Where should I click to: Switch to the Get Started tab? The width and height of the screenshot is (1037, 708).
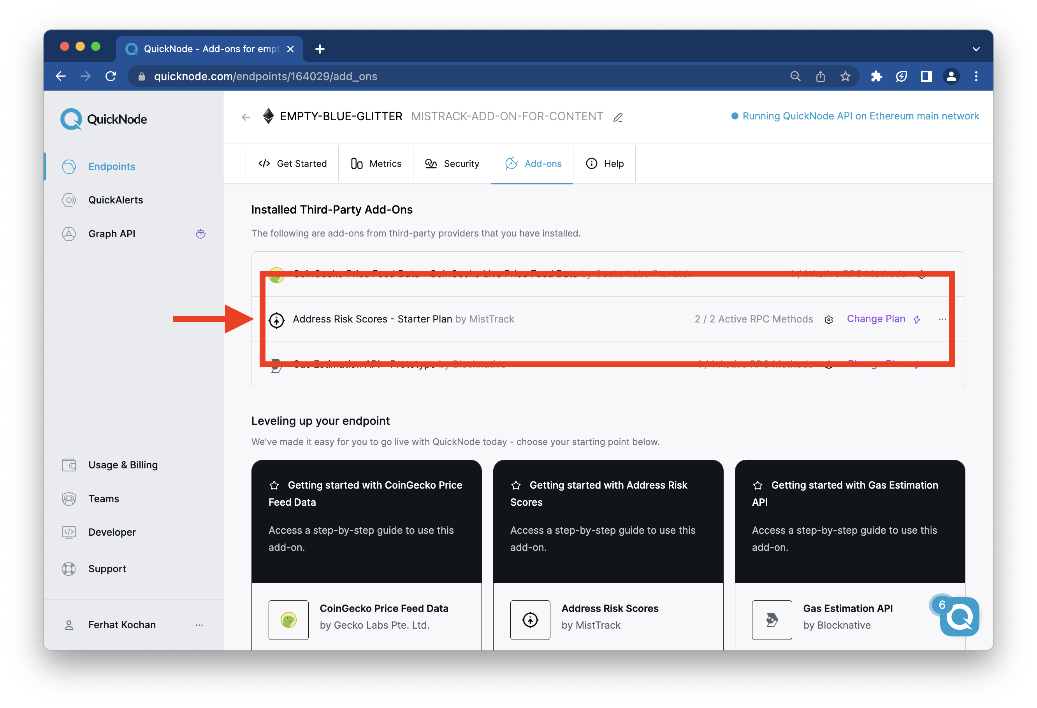point(292,164)
